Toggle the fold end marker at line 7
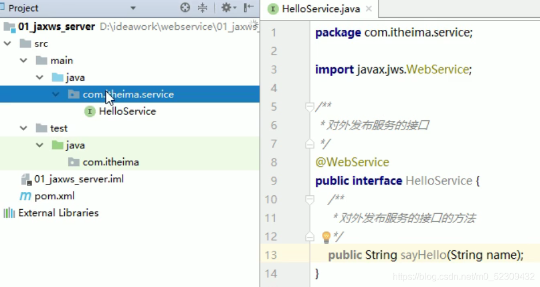The height and width of the screenshot is (287, 540). (x=310, y=144)
